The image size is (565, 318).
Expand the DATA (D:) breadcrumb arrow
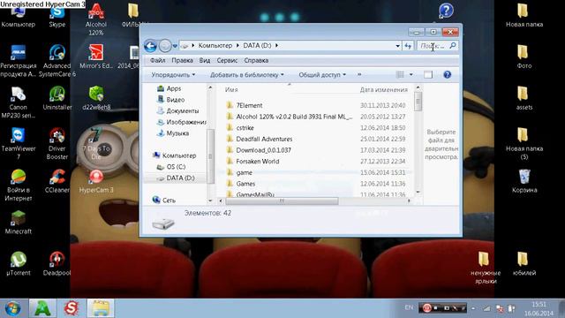tap(276, 45)
